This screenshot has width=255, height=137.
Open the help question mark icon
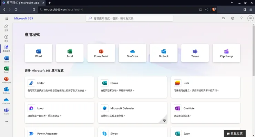coord(241,18)
